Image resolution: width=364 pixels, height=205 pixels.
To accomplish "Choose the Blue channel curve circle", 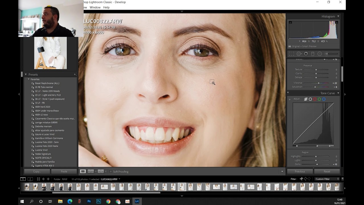I will 324,99.
